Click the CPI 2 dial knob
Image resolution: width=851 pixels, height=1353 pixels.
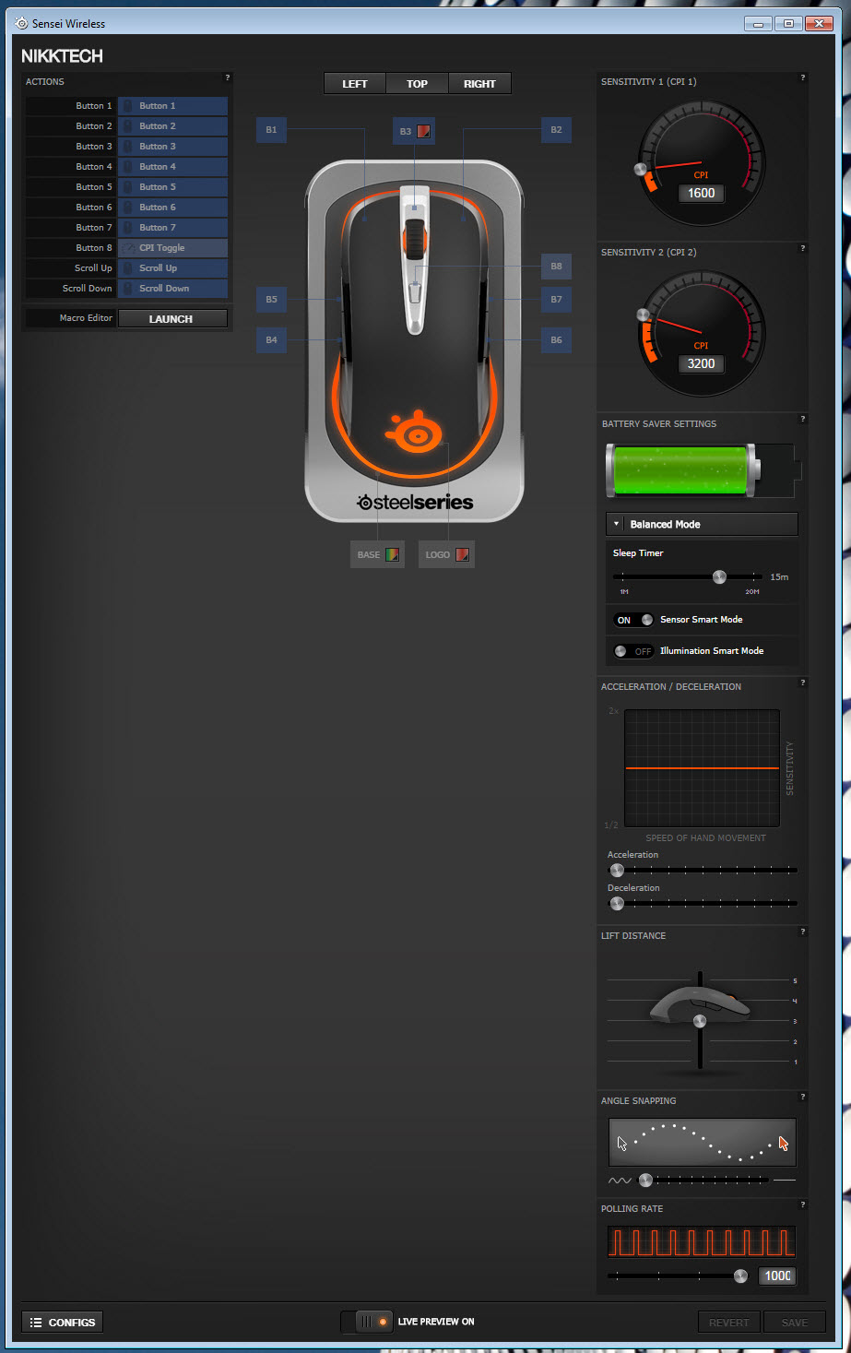pos(643,315)
